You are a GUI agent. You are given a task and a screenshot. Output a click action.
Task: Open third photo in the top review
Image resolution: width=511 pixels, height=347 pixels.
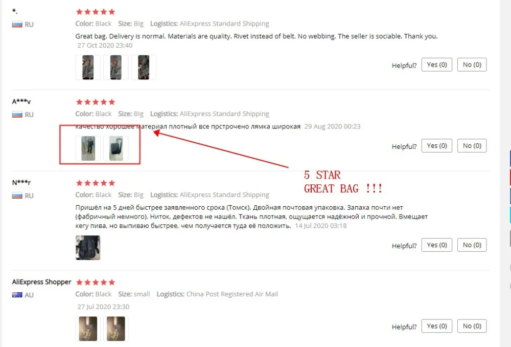[144, 67]
